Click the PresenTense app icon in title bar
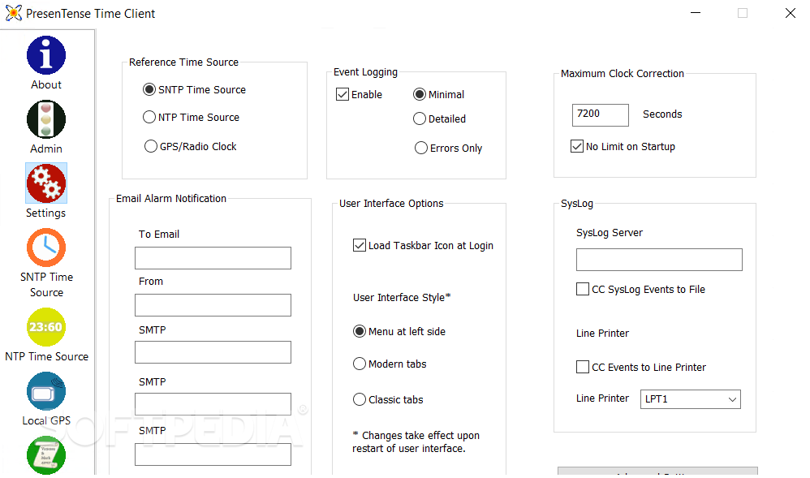 (14, 13)
